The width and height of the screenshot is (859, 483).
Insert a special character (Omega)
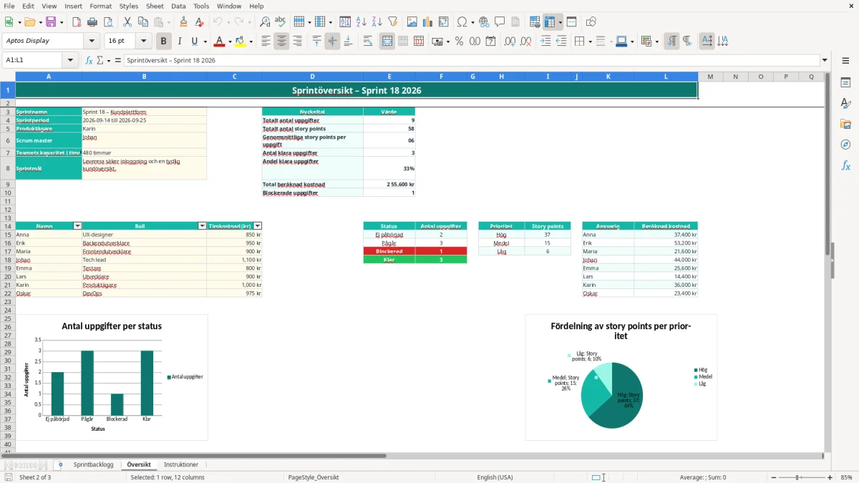[x=461, y=22]
